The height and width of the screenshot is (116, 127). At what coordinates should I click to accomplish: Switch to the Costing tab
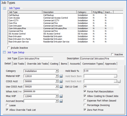point(54,64)
